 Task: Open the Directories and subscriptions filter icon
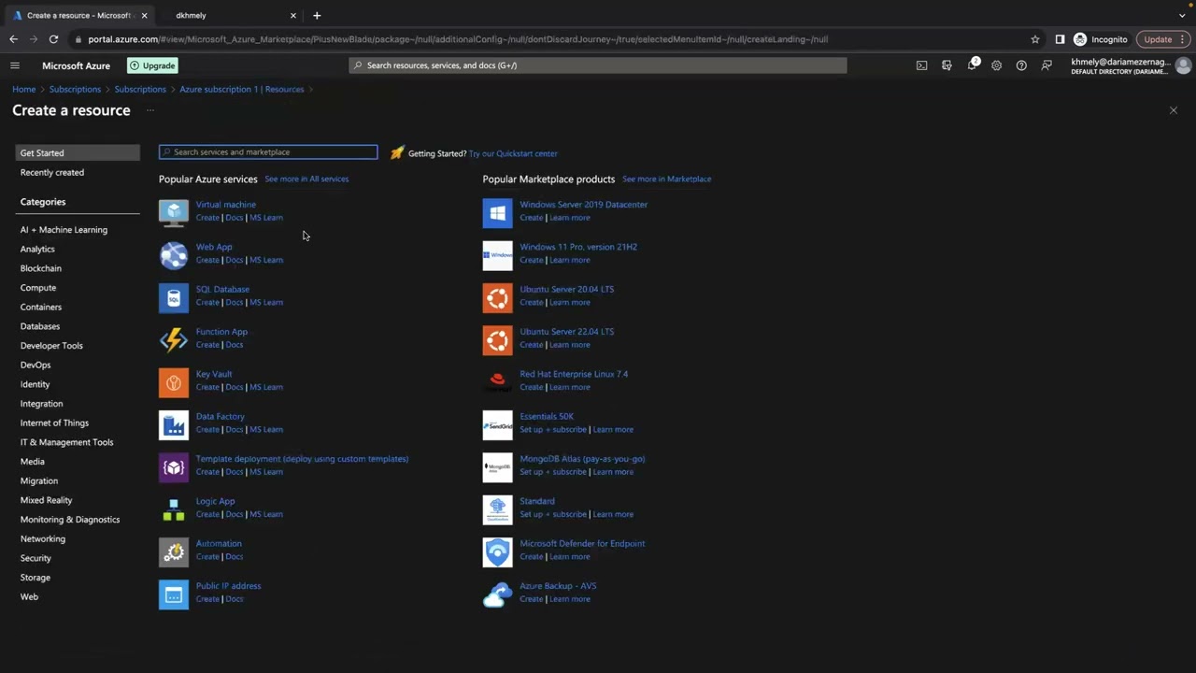coord(947,65)
